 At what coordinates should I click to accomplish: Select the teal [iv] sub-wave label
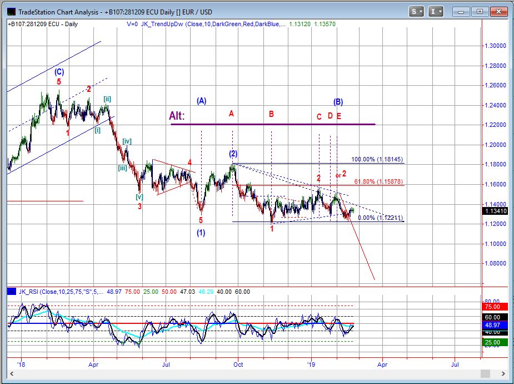click(x=127, y=141)
